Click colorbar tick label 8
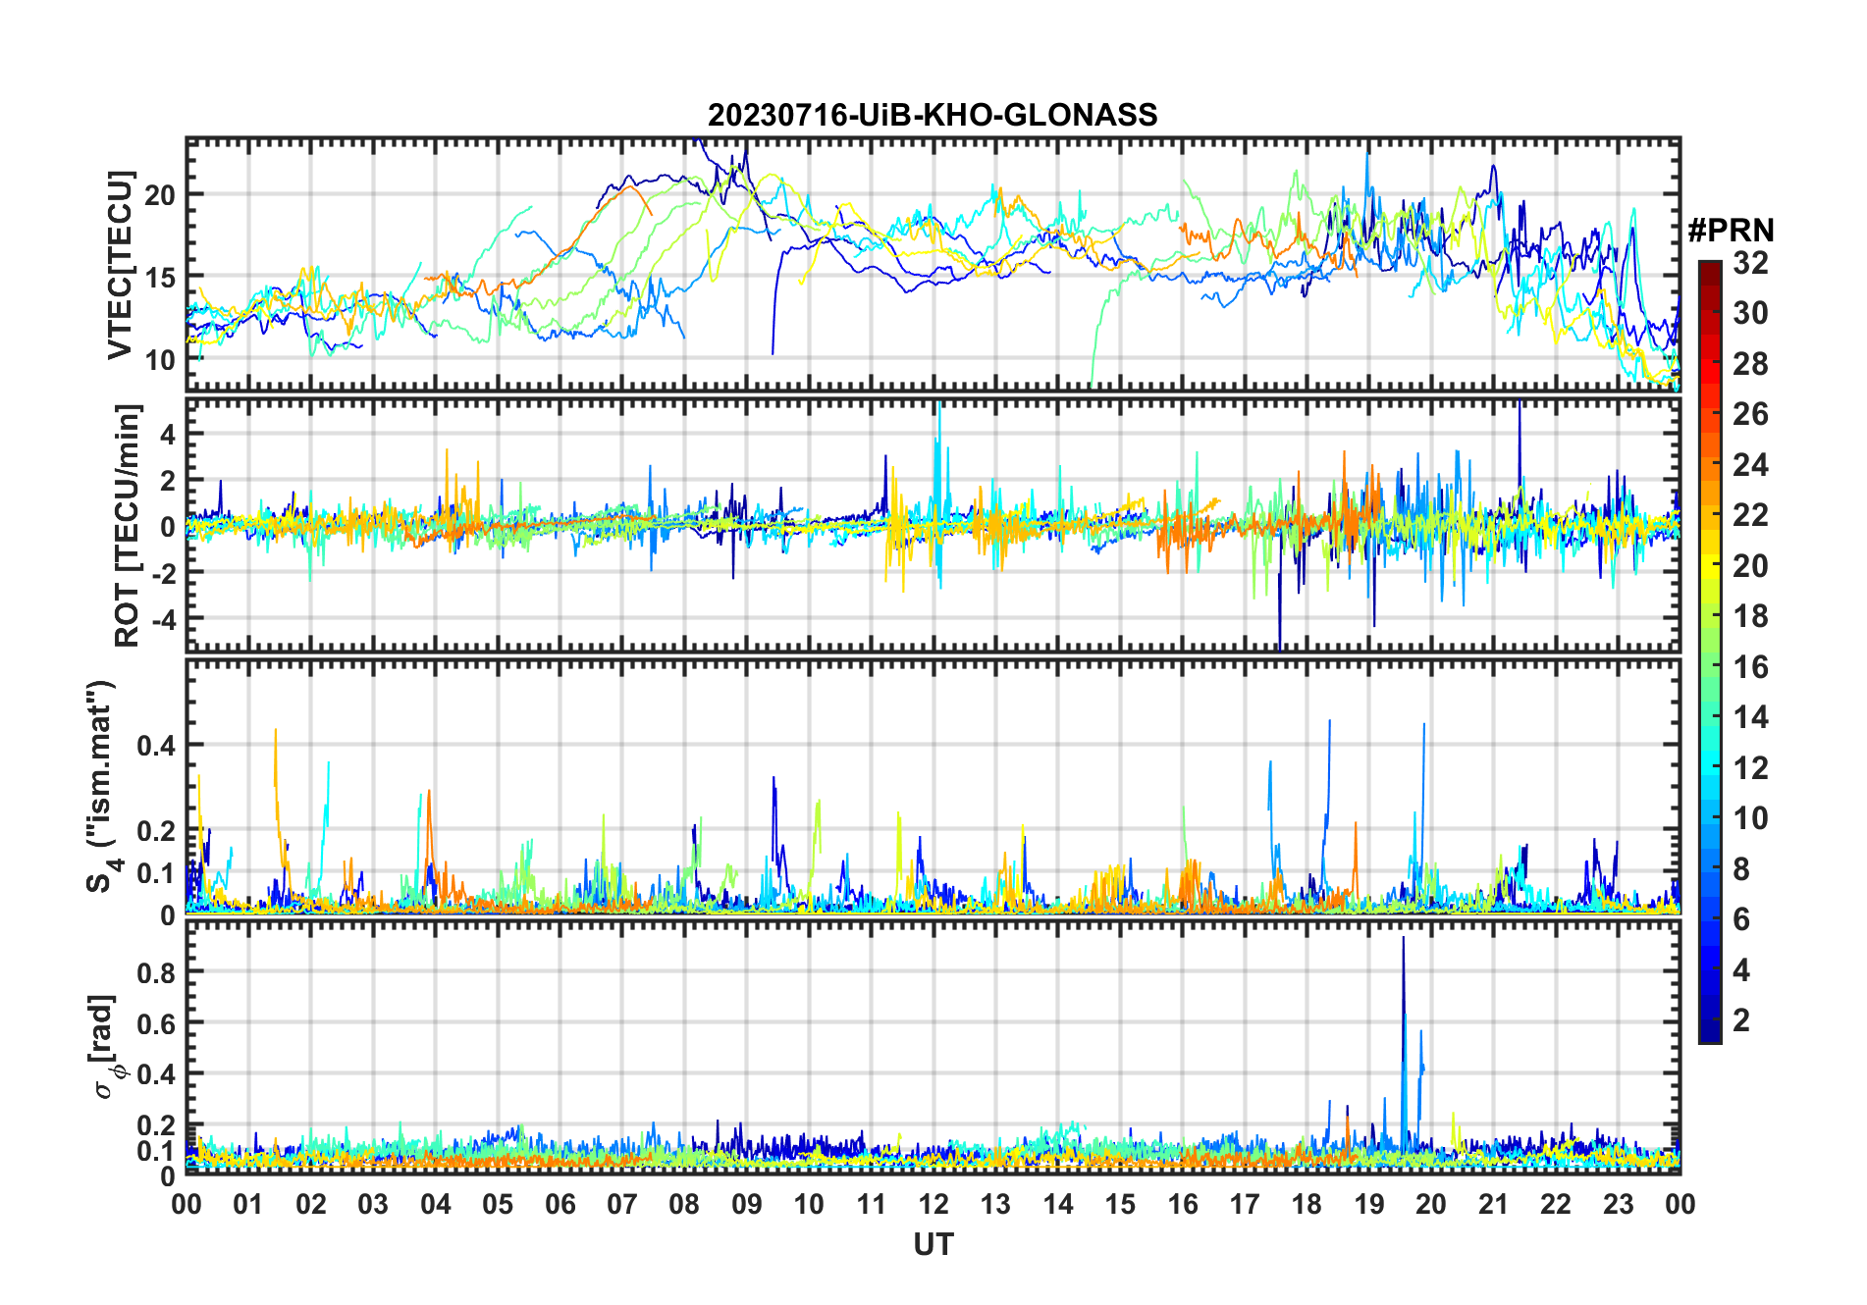Image resolution: width=1867 pixels, height=1305 pixels. (x=1741, y=869)
